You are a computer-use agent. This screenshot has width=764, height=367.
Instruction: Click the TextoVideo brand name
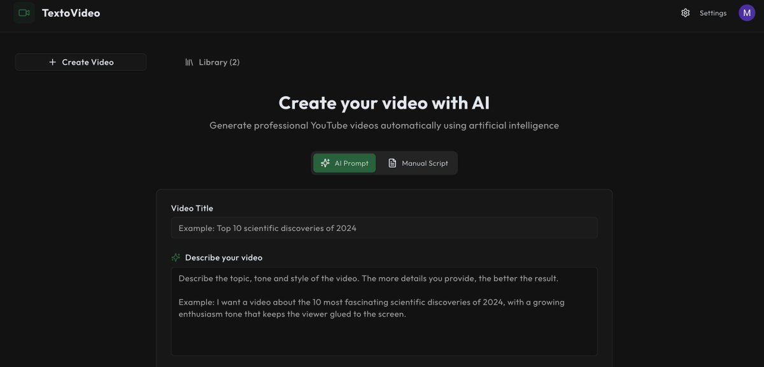click(x=71, y=13)
